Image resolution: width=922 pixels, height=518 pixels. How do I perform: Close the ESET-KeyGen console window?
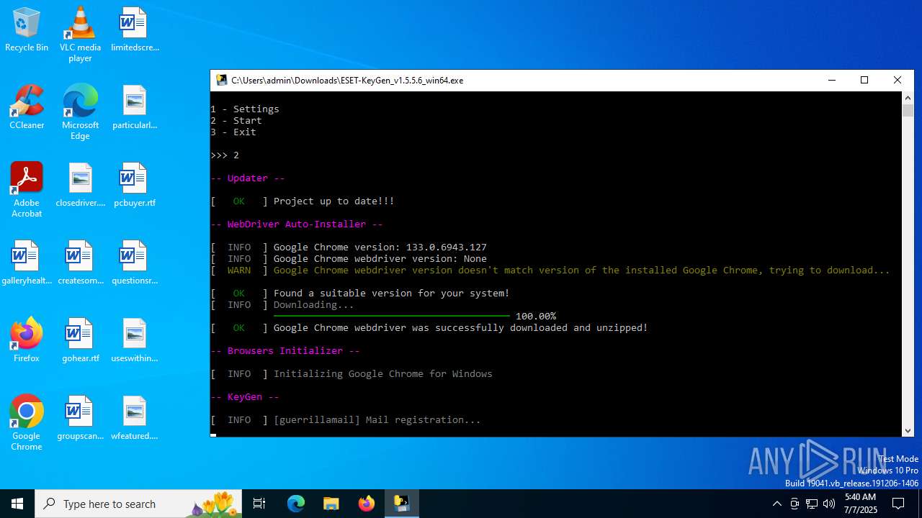pos(898,80)
